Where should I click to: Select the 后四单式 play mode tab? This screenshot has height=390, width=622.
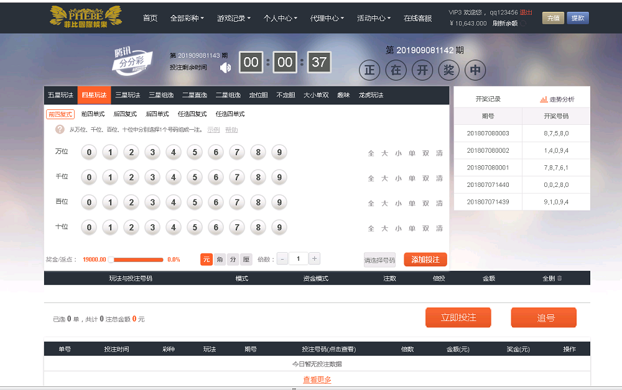(x=157, y=114)
